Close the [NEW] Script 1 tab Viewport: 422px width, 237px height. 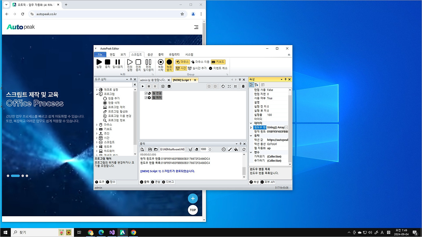pyautogui.click(x=195, y=80)
